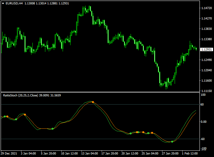Click the 27 Jan 20:00 time label
This screenshot has width=214, height=157.
tap(170, 154)
